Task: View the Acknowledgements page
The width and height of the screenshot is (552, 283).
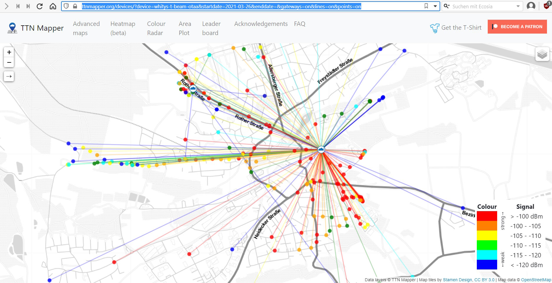Action: (261, 24)
